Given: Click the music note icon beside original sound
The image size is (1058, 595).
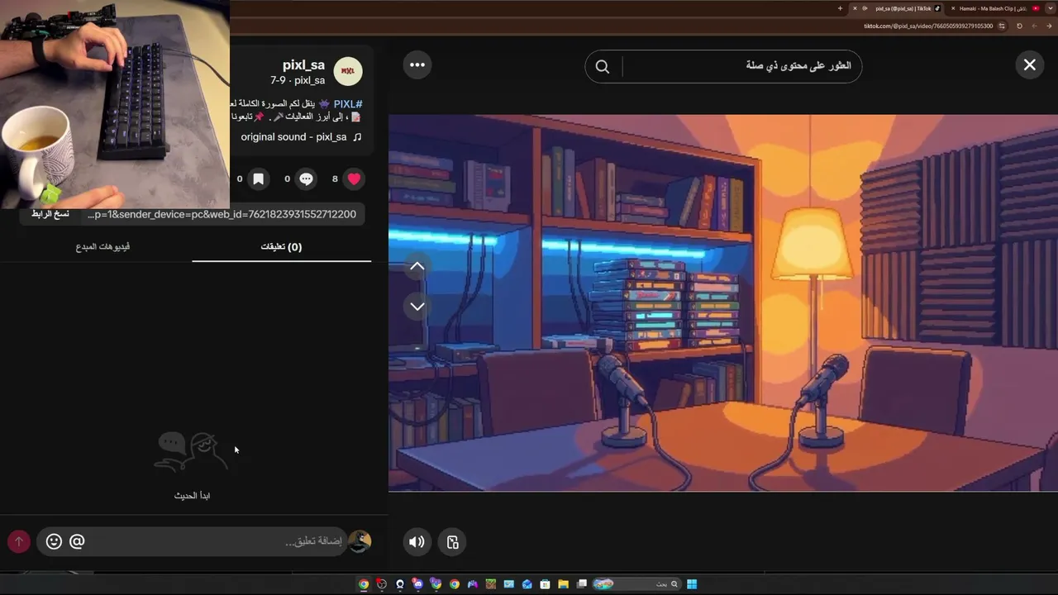Looking at the screenshot, I should click(x=357, y=137).
